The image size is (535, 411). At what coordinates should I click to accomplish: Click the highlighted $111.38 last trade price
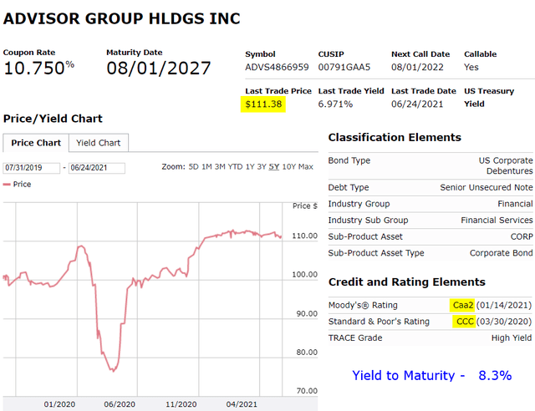[263, 104]
